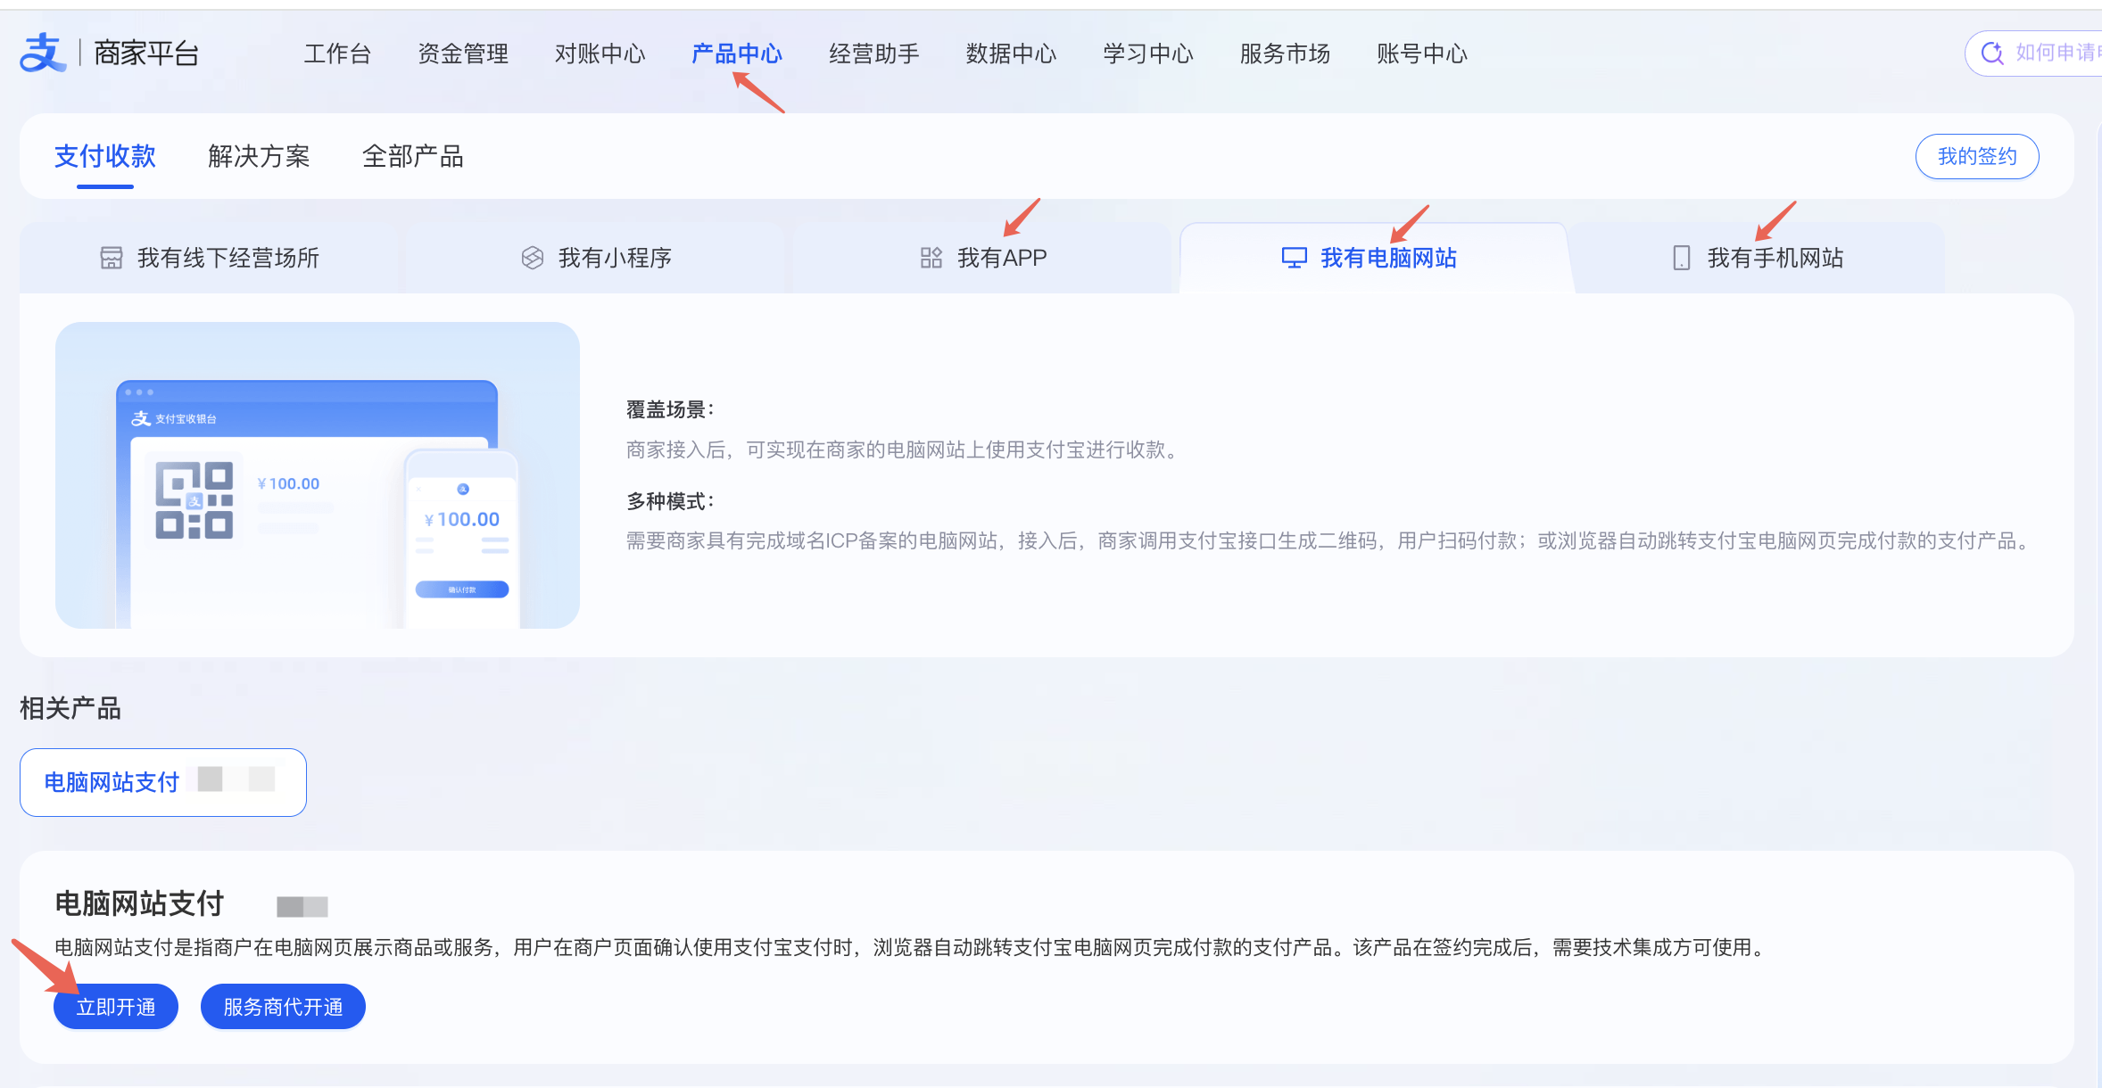The height and width of the screenshot is (1088, 2102).
Task: Select 产品中心 in the top navigation
Action: click(x=737, y=54)
